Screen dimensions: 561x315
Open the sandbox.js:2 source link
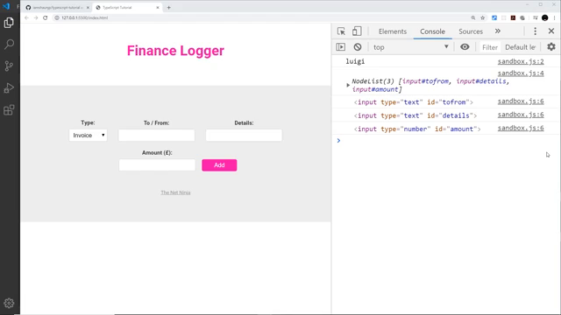521,61
